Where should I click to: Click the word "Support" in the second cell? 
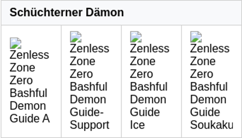click(90, 125)
